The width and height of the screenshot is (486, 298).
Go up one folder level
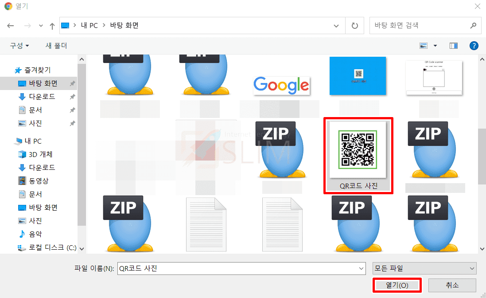click(52, 26)
